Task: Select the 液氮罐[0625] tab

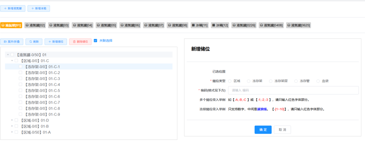Action: (299, 25)
